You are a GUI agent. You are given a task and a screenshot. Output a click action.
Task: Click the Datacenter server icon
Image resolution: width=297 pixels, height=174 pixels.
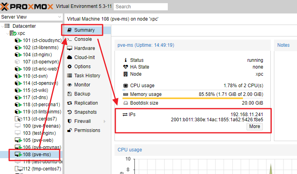[7, 26]
